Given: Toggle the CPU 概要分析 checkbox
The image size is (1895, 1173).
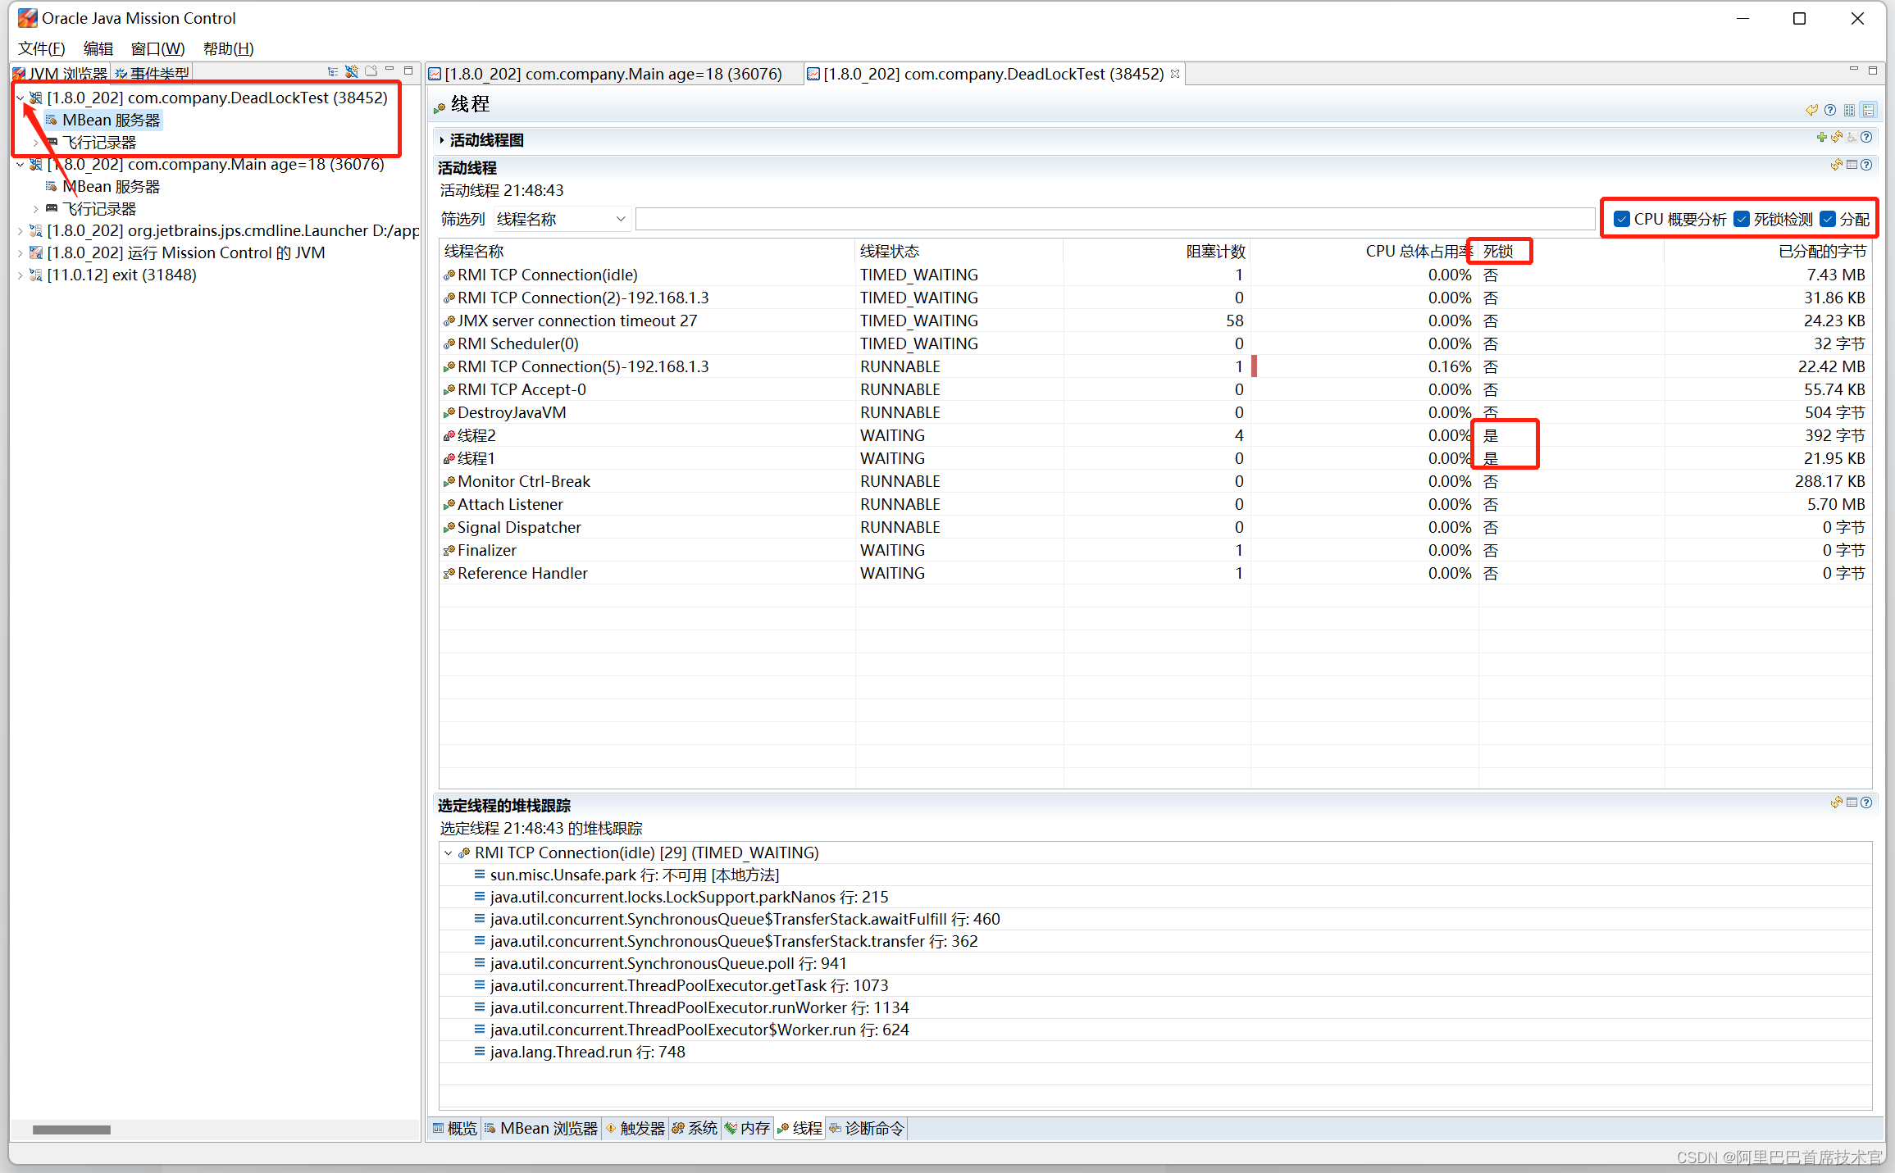Looking at the screenshot, I should click(1621, 219).
